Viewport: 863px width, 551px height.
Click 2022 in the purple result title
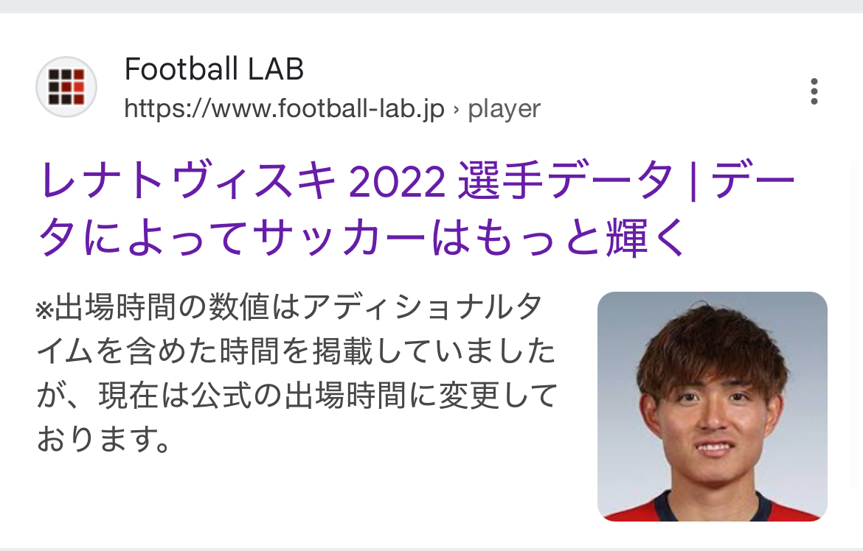[x=397, y=181]
